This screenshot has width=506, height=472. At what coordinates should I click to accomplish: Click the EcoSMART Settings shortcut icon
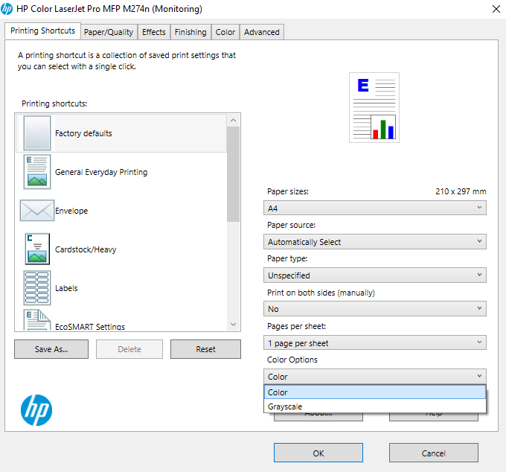point(37,322)
